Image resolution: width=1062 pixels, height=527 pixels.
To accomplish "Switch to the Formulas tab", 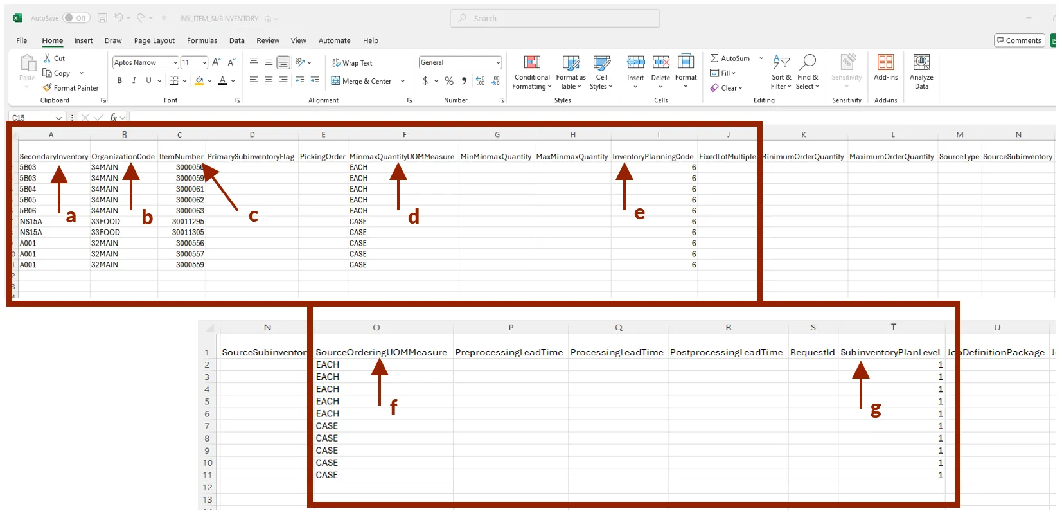I will tap(202, 40).
